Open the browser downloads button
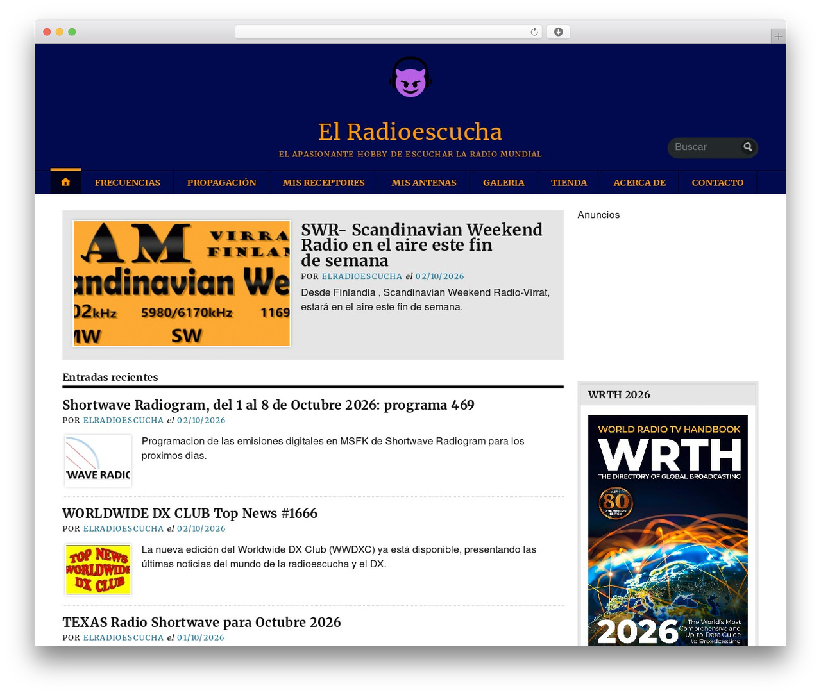 tap(558, 32)
